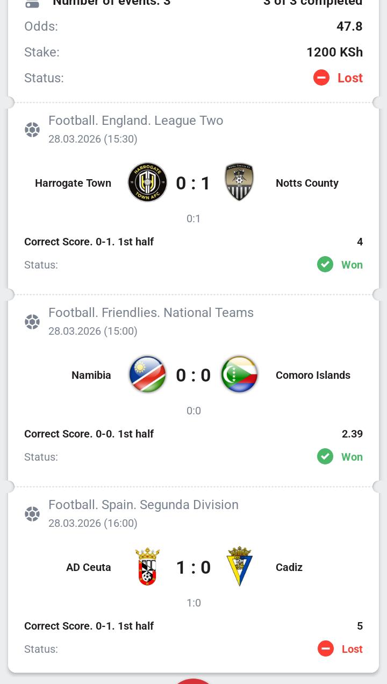Image resolution: width=387 pixels, height=684 pixels.
Task: Tap the Namibia flag icon
Action: 147,375
